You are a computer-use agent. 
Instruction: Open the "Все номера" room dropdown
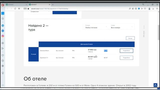[x=122, y=27]
